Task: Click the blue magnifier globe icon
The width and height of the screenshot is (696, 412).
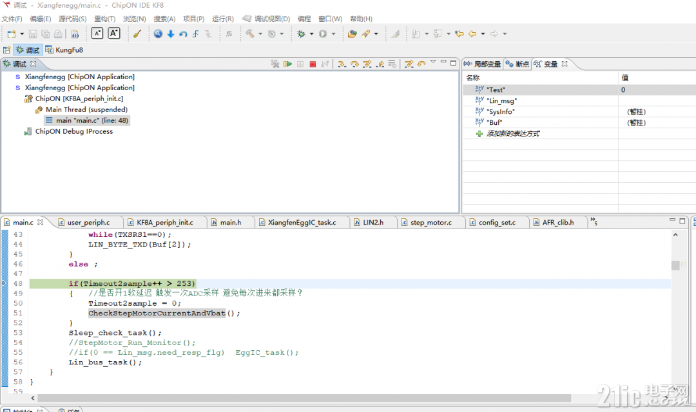Action: point(158,33)
